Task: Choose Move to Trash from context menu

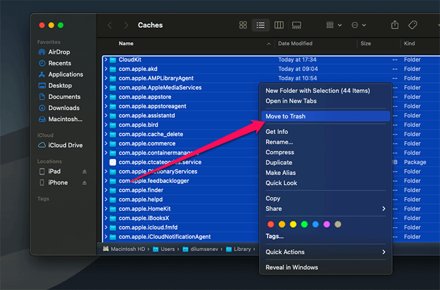Action: click(x=325, y=117)
